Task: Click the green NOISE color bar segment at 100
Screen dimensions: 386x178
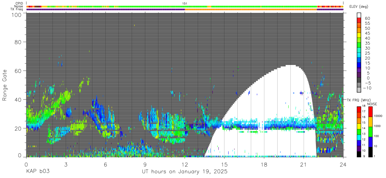Action: tap(370, 132)
